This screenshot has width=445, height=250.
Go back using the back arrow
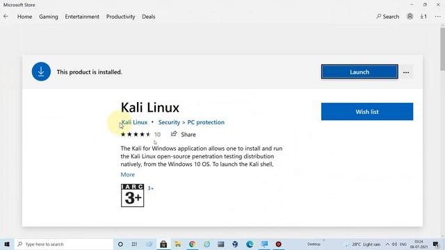(x=6, y=17)
